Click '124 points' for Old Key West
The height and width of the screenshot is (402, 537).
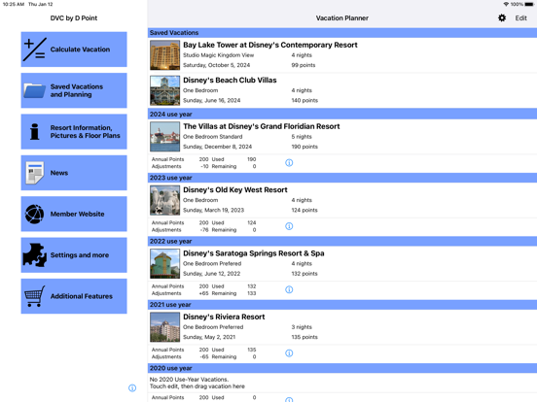click(x=304, y=211)
